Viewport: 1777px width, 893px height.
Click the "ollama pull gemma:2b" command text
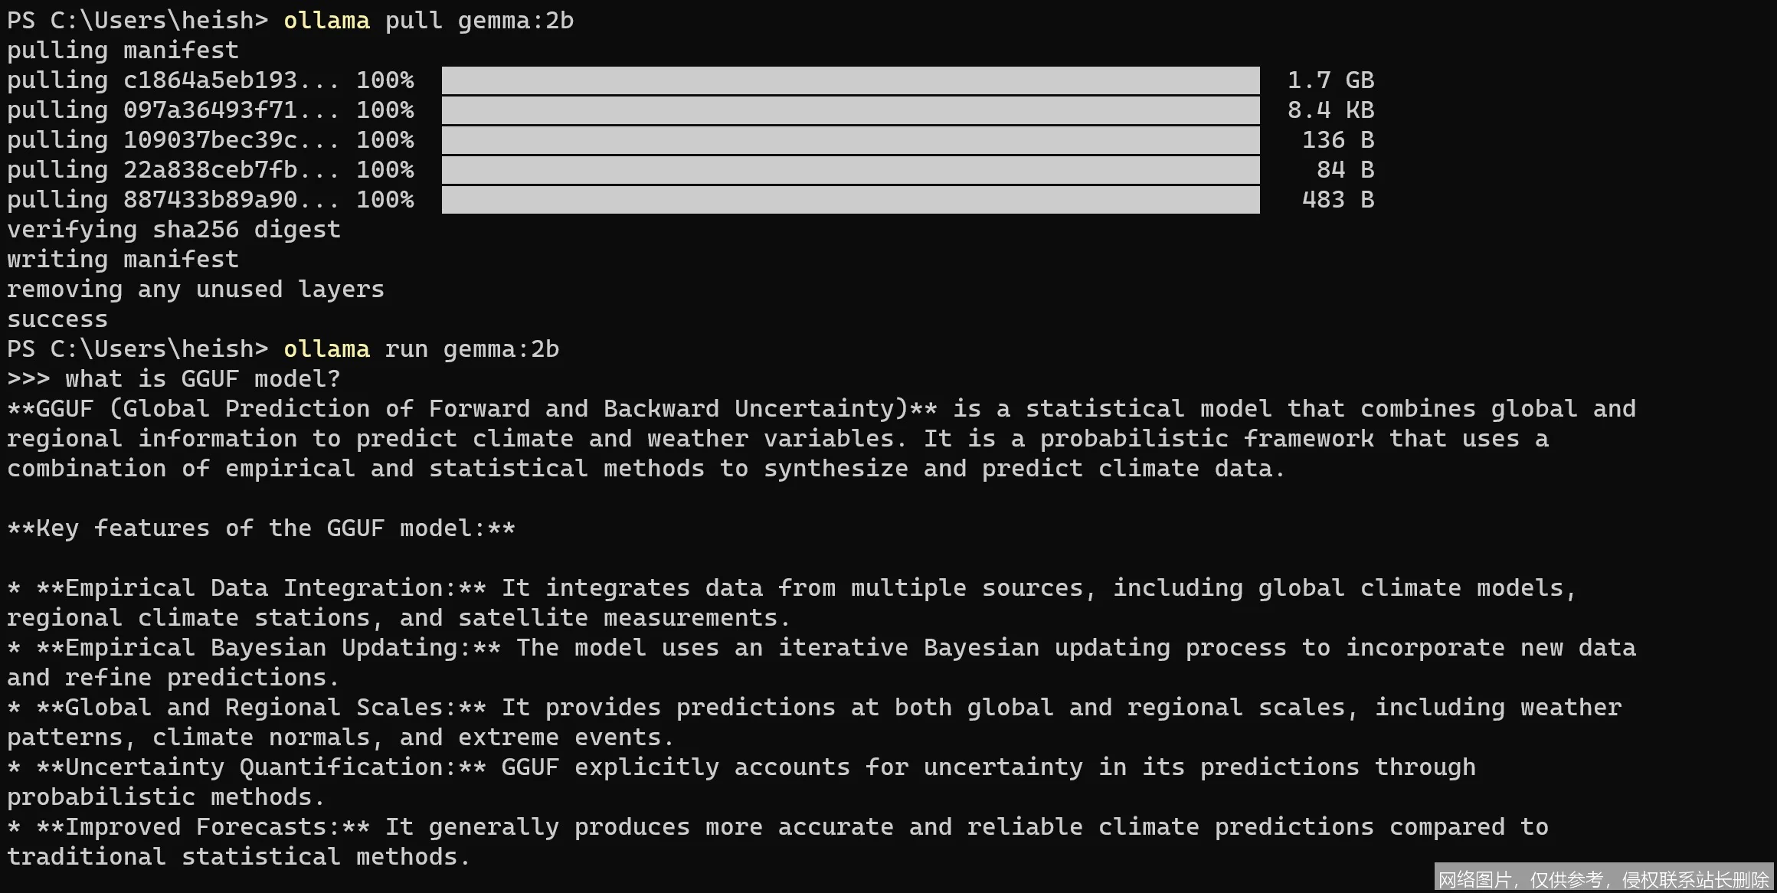tap(428, 21)
